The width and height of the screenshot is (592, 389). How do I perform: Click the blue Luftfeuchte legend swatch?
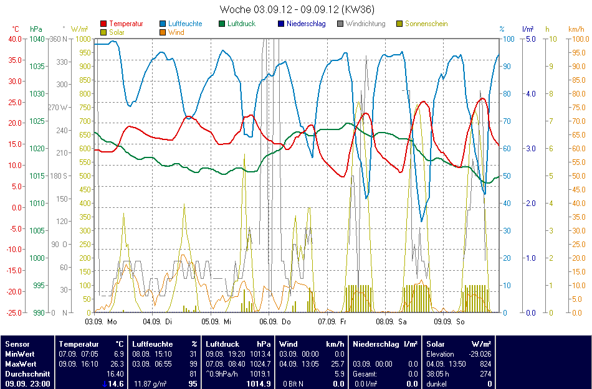163,24
